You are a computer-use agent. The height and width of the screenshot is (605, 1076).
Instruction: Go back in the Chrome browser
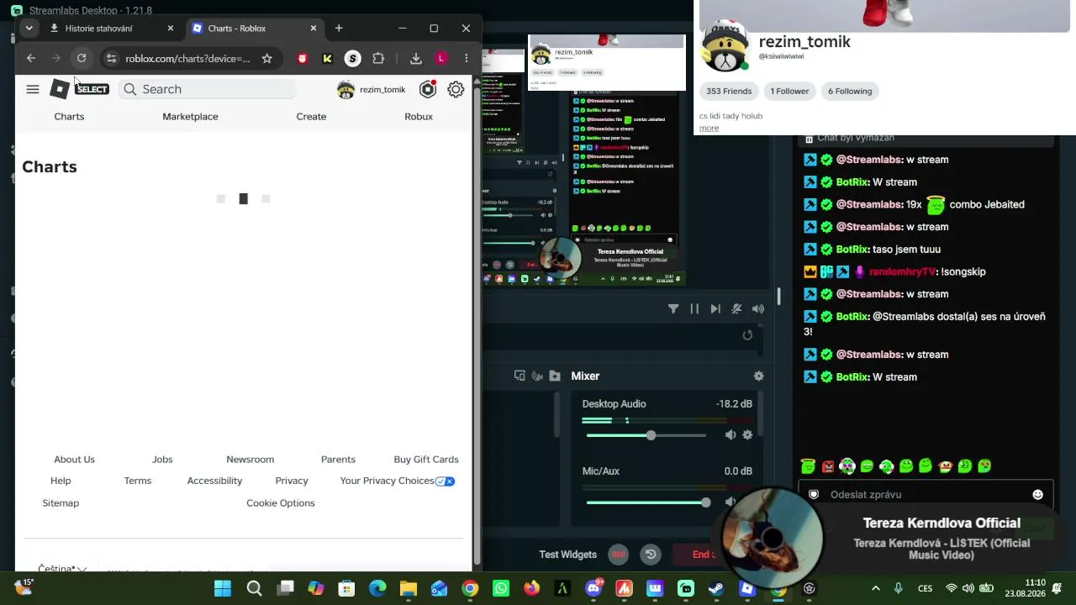(31, 58)
